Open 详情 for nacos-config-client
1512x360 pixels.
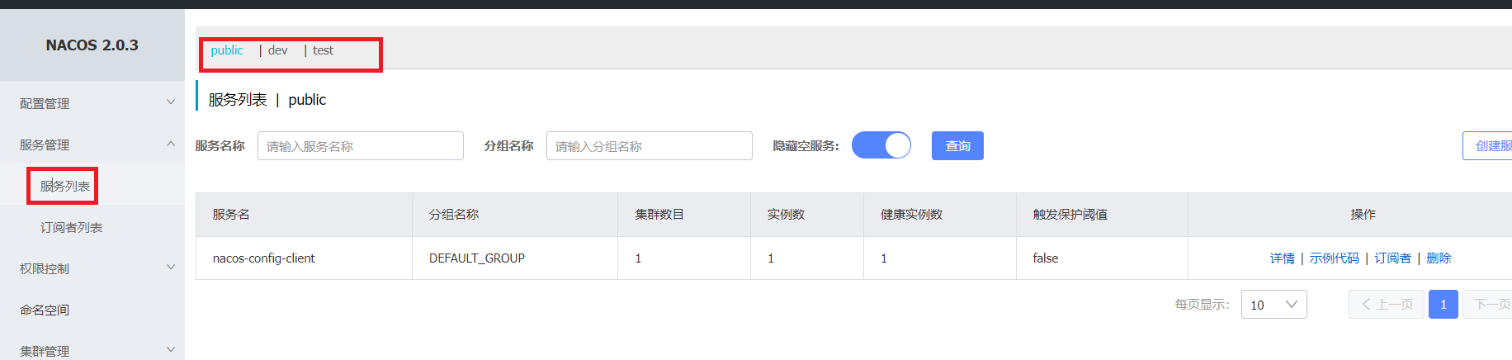pyautogui.click(x=1283, y=258)
